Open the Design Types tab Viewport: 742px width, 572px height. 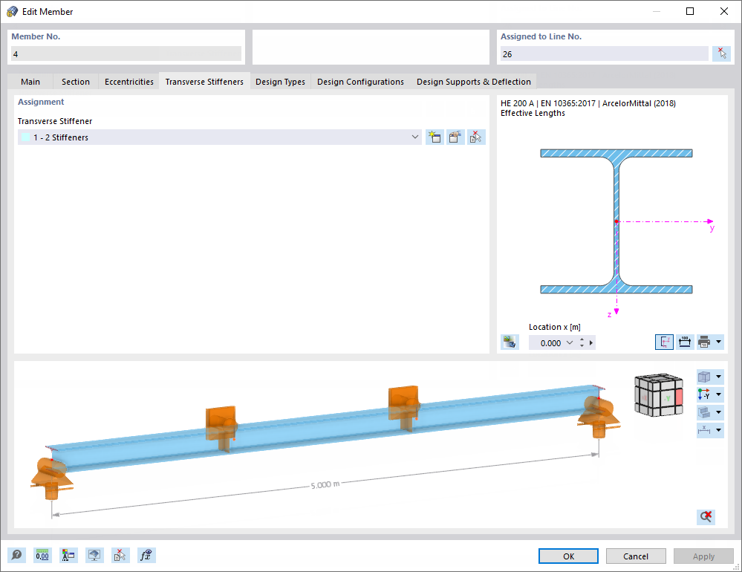click(x=280, y=82)
